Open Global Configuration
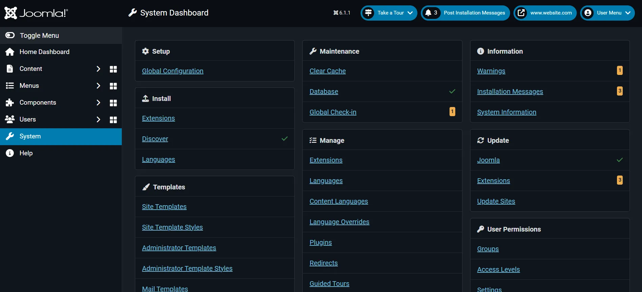 (173, 71)
